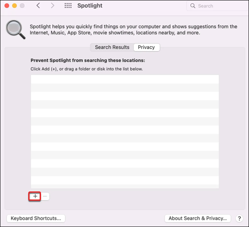Go back with the left chevron
Image resolution: width=249 pixels, height=227 pixels.
[x=38, y=6]
